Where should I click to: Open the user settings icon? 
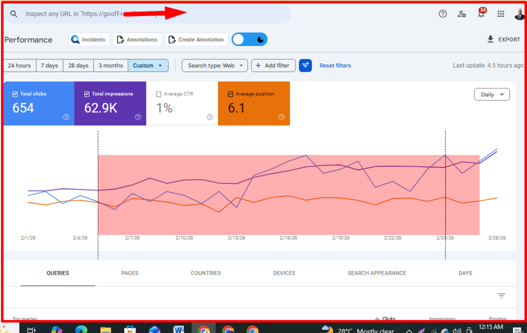(x=462, y=14)
